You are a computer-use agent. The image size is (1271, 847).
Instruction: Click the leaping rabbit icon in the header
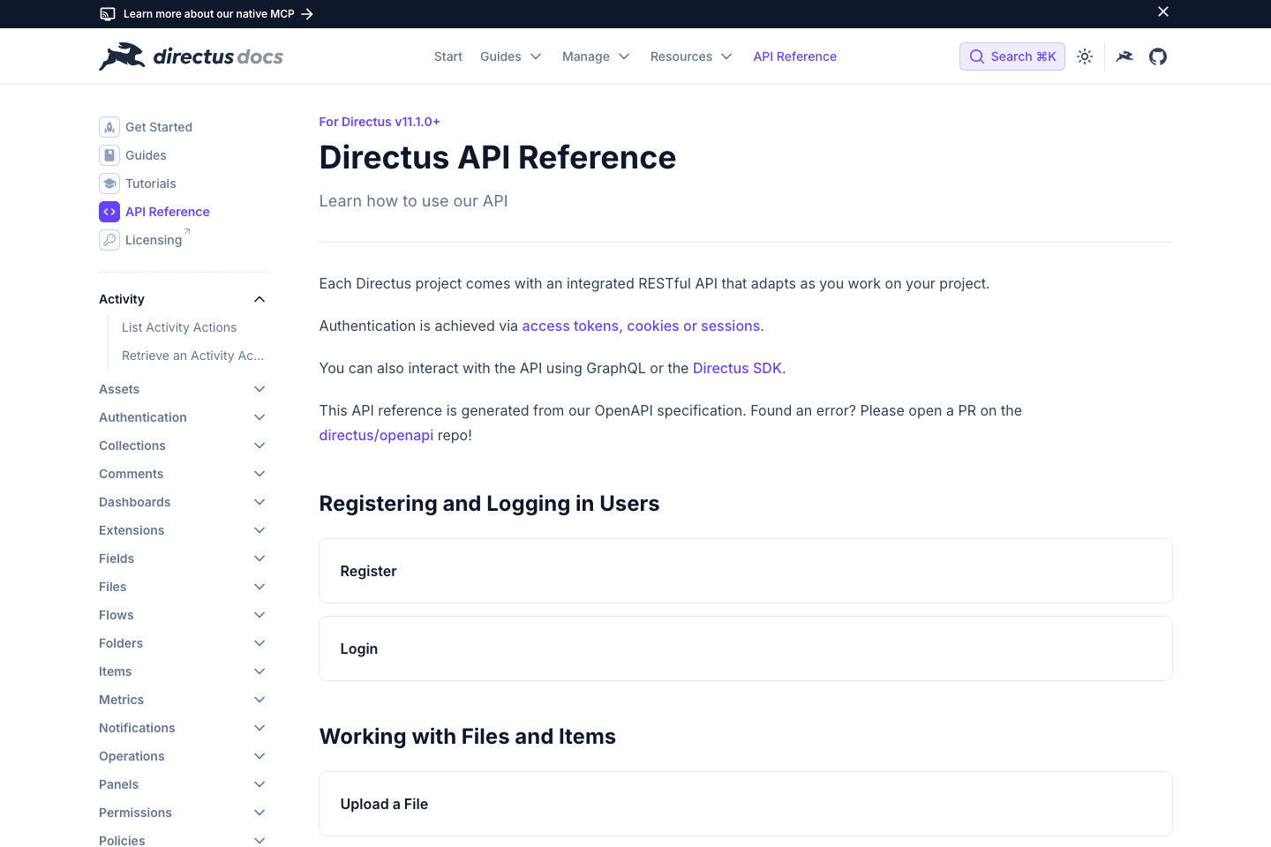(x=1124, y=56)
